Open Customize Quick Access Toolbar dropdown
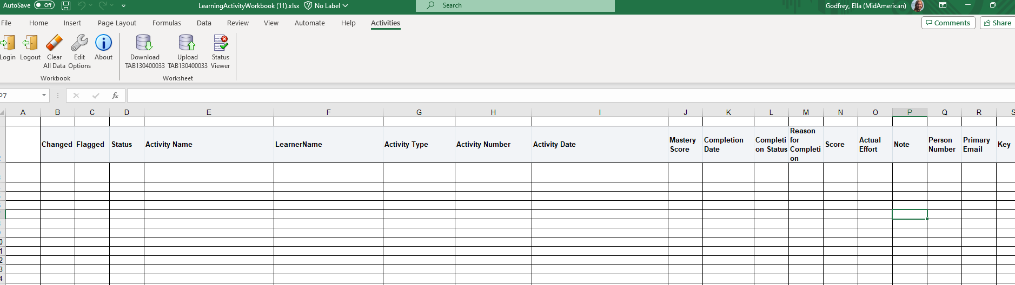 coord(123,5)
